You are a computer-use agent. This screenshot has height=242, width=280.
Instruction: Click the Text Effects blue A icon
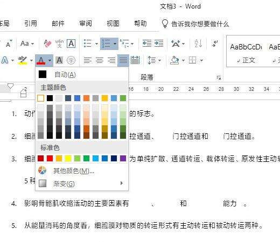pyautogui.click(x=5, y=60)
